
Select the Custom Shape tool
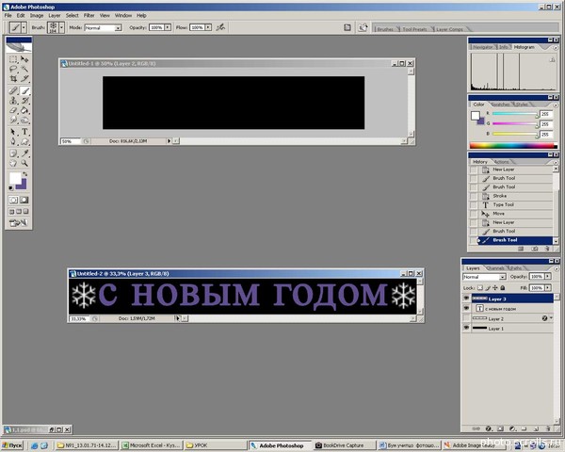pos(24,141)
